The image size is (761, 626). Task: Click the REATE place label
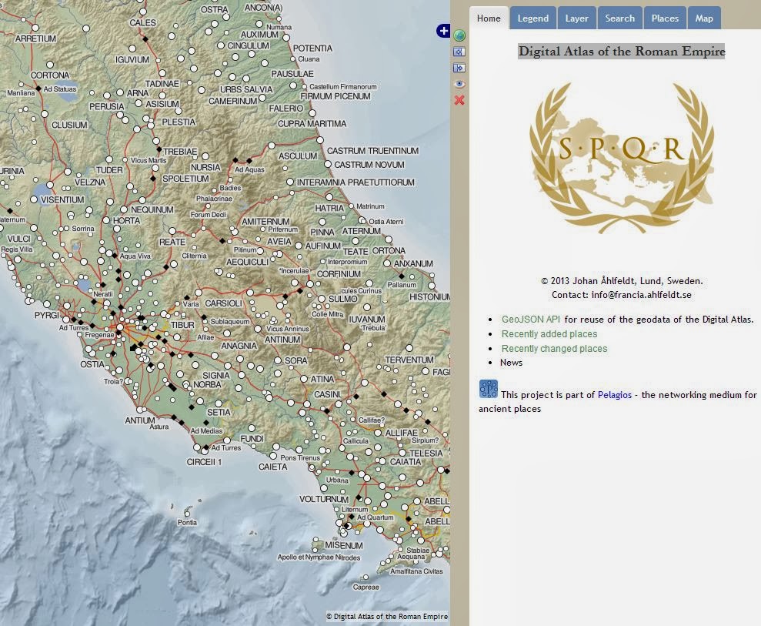(x=172, y=242)
